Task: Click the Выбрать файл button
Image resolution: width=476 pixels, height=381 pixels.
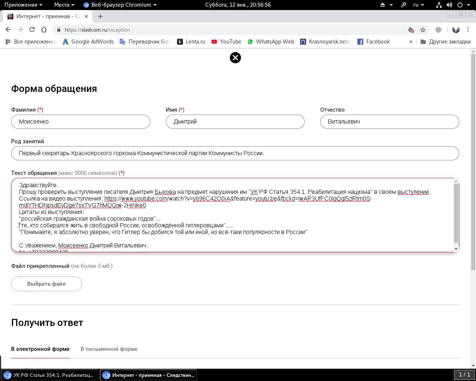Action: 46,284
